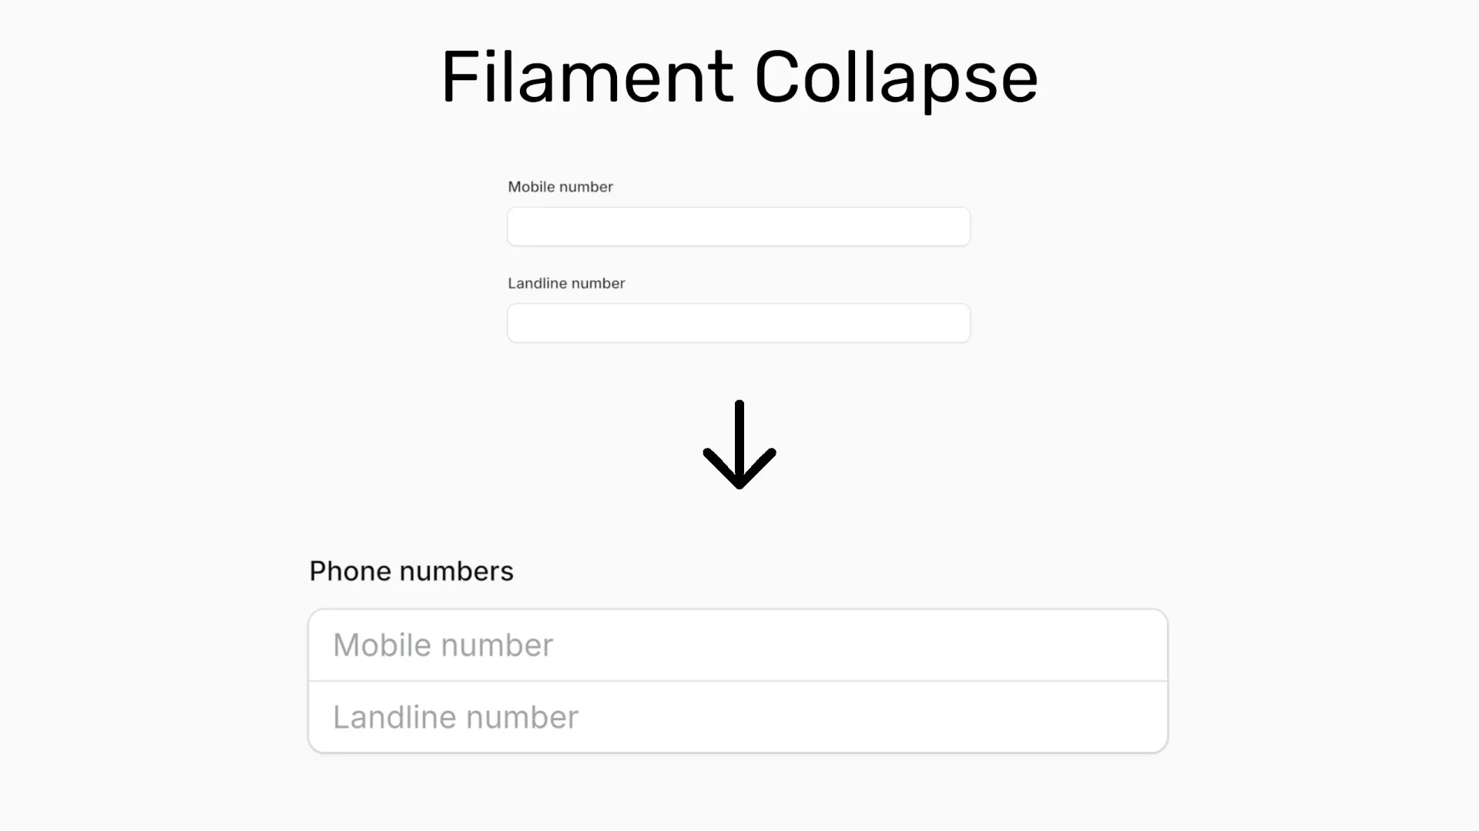Focus the top Landline number input box
The width and height of the screenshot is (1479, 831).
click(739, 323)
